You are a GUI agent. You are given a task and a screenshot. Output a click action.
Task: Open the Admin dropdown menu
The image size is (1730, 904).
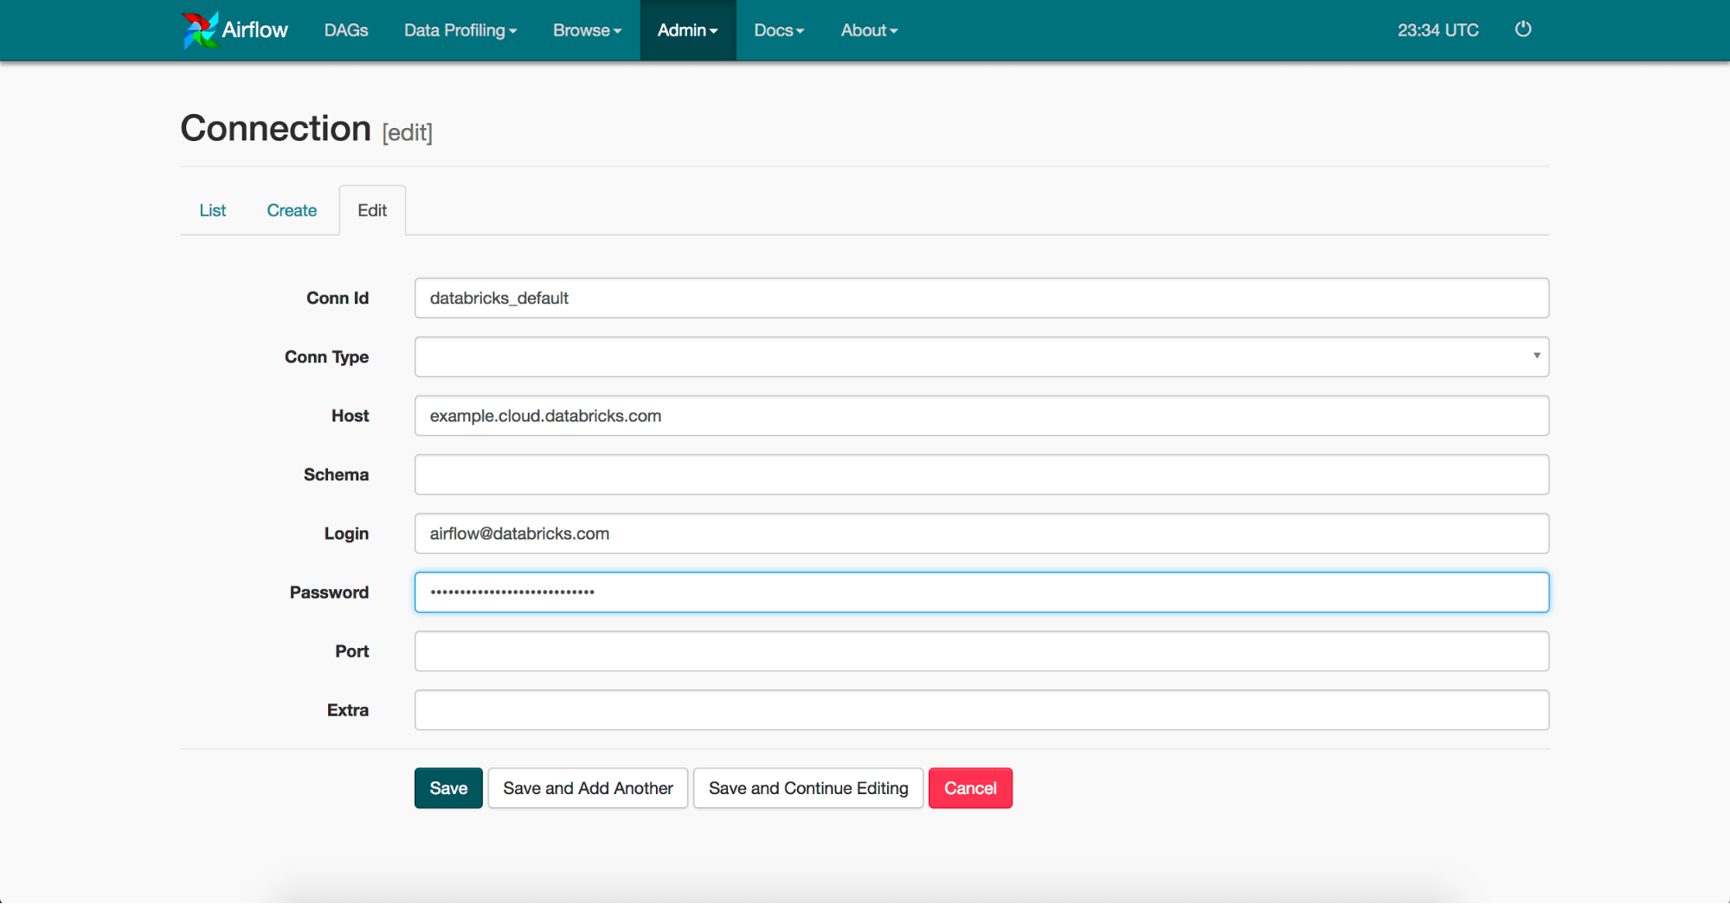click(x=687, y=30)
